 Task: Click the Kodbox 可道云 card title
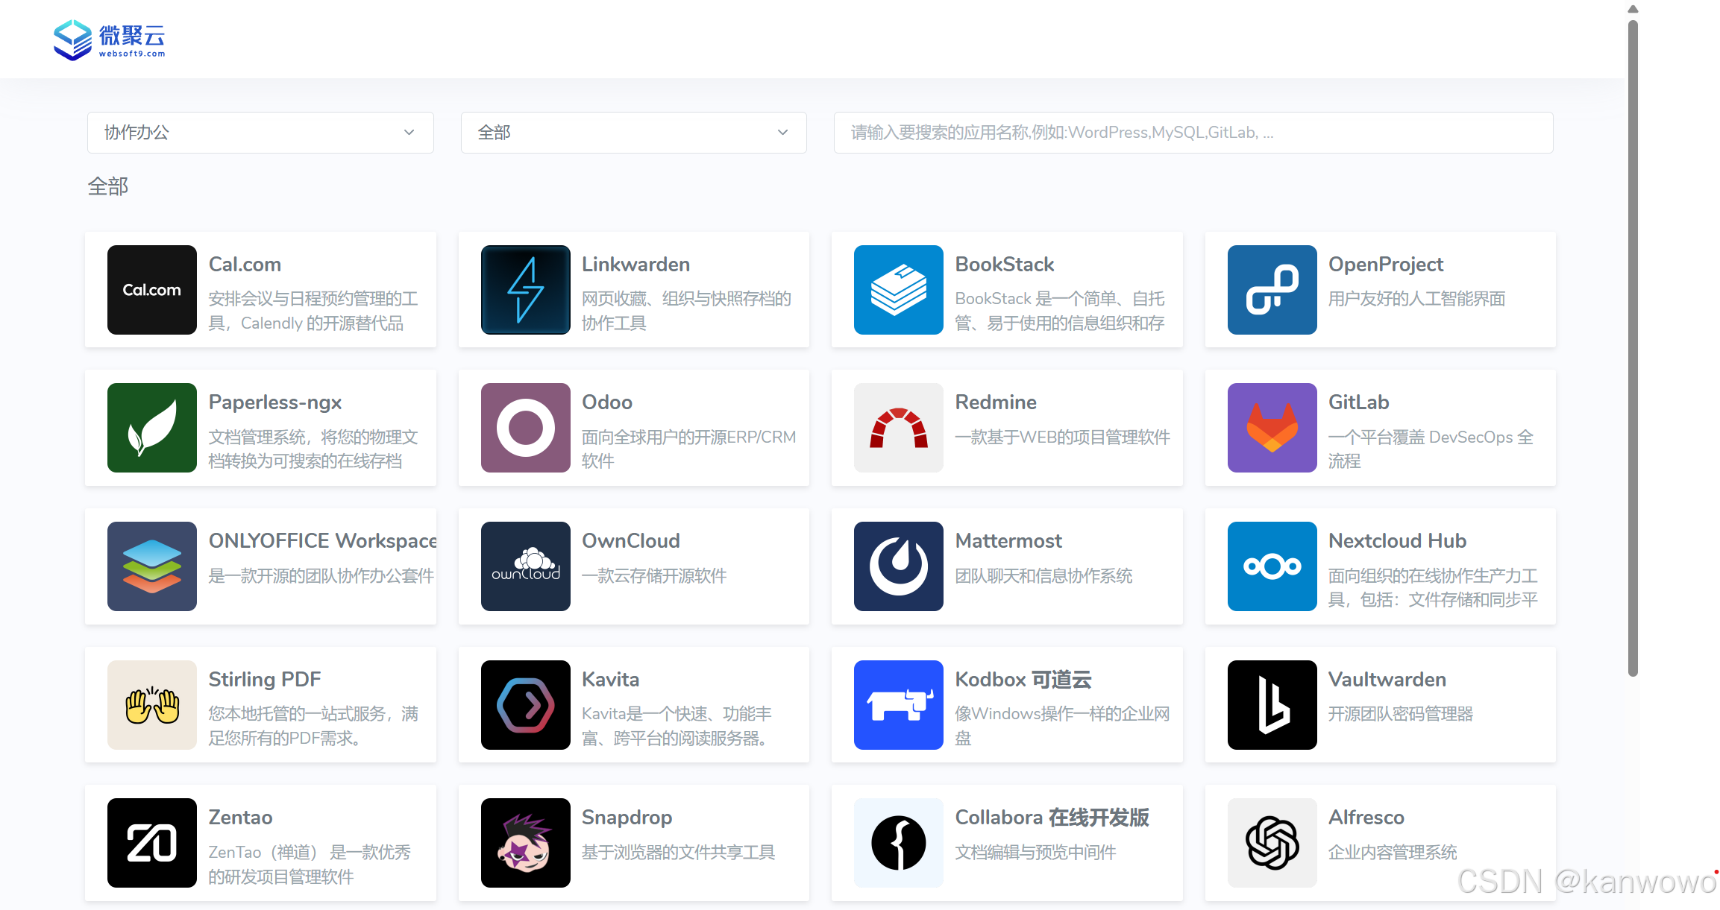pyautogui.click(x=1023, y=680)
